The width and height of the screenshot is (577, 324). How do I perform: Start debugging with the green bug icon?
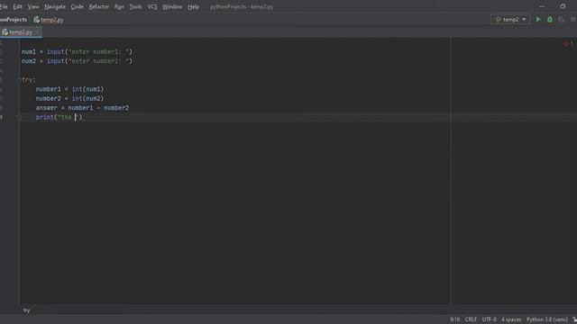(550, 20)
